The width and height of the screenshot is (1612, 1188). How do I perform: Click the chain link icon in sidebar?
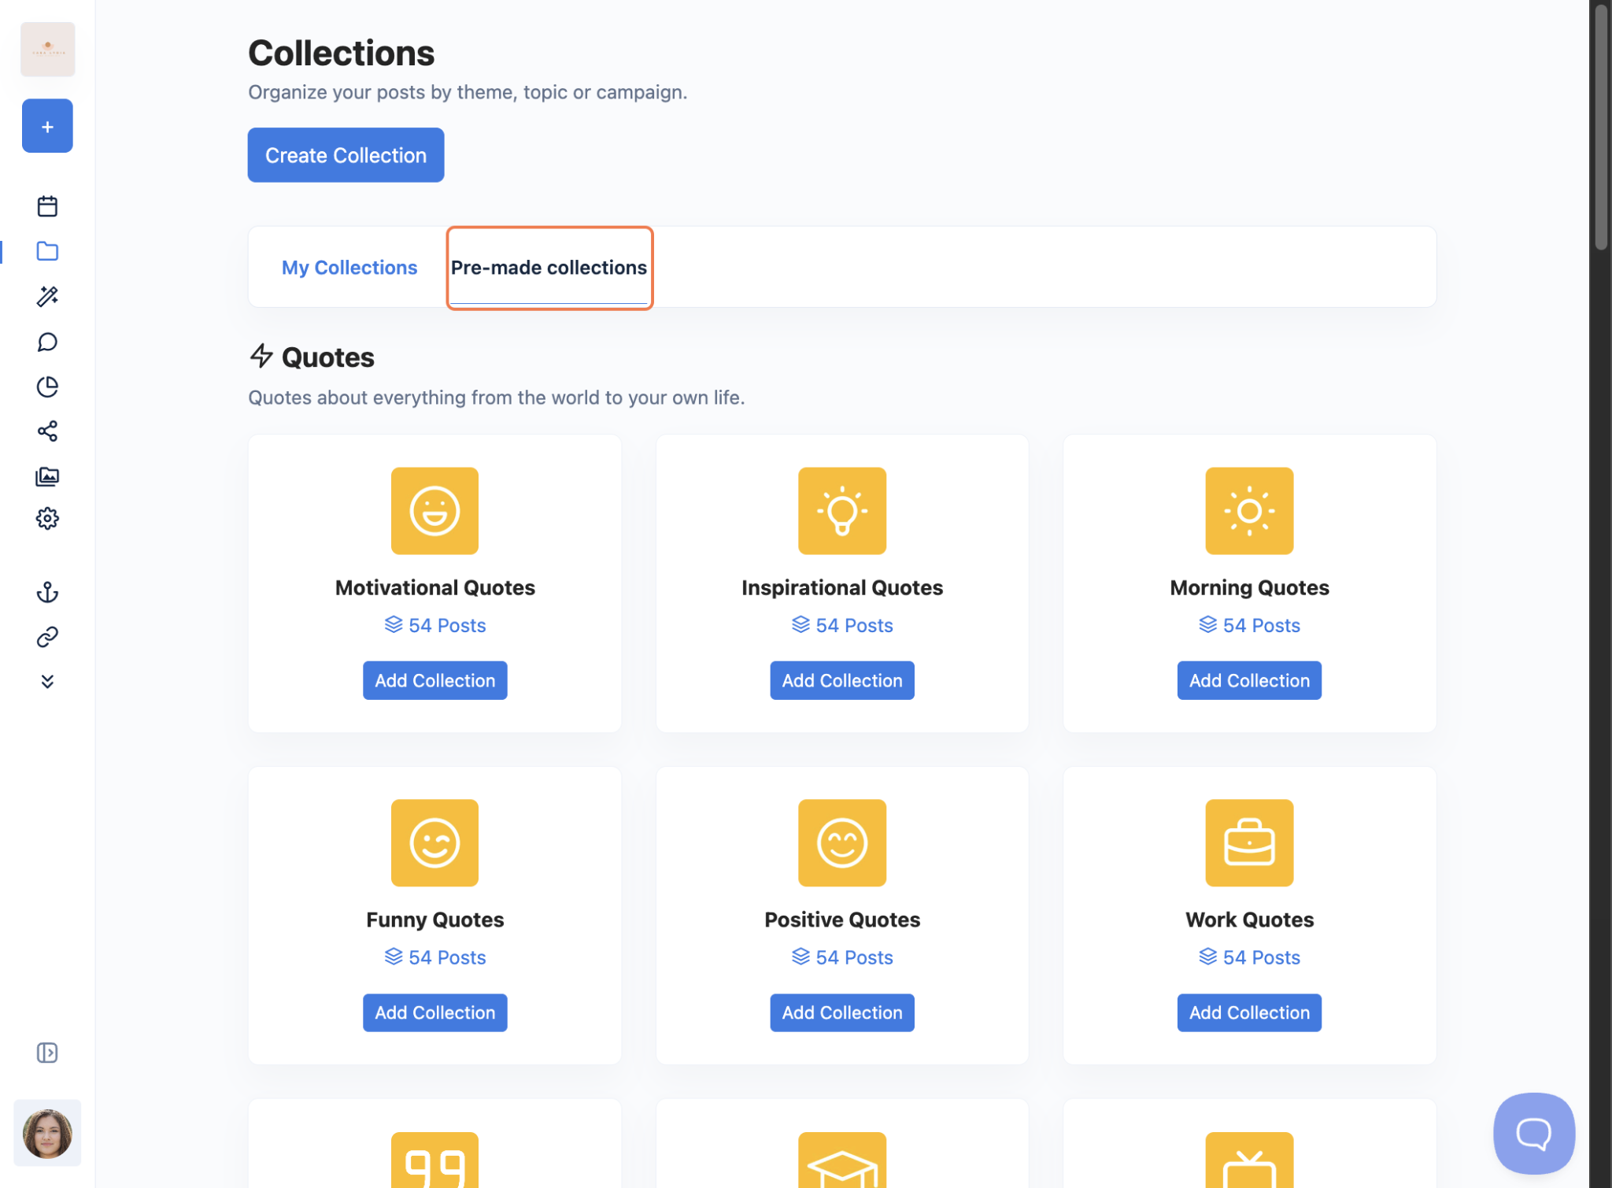click(47, 637)
